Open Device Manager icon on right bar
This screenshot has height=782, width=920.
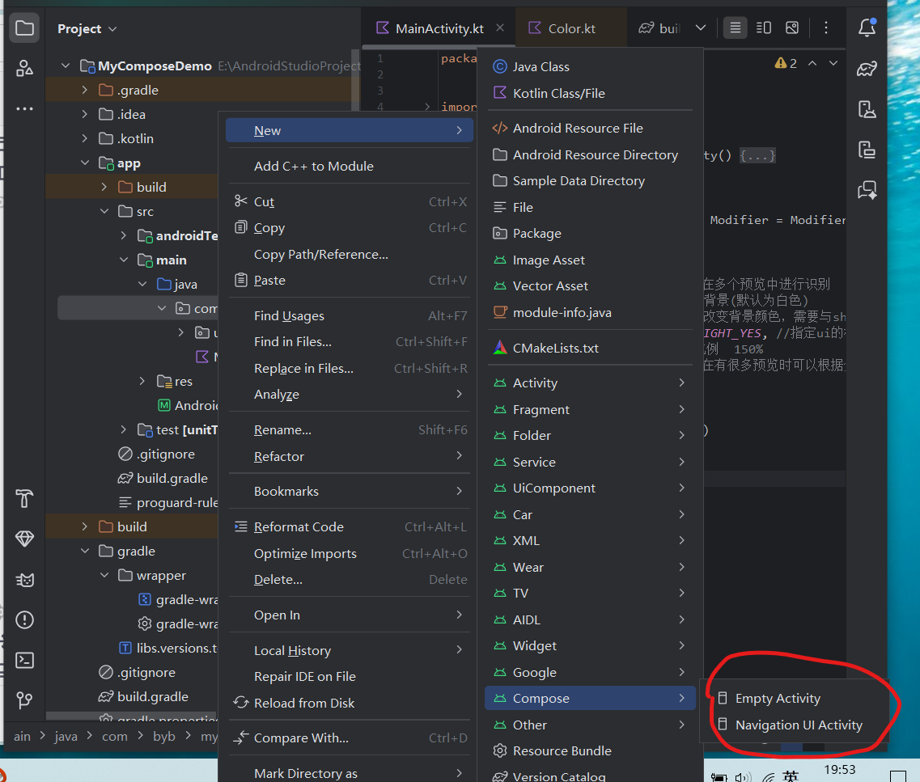point(867,109)
